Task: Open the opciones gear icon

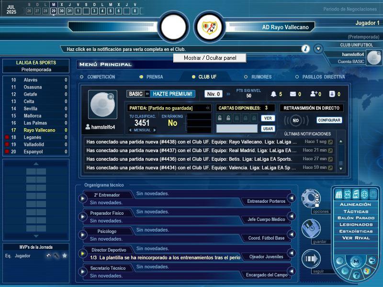Action: point(310,198)
